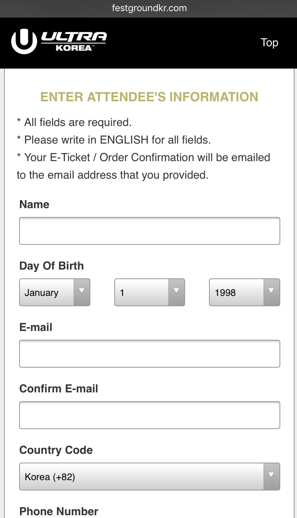Viewport: 297px width, 518px height.
Task: Click the Day Of Birth label
Action: click(52, 266)
